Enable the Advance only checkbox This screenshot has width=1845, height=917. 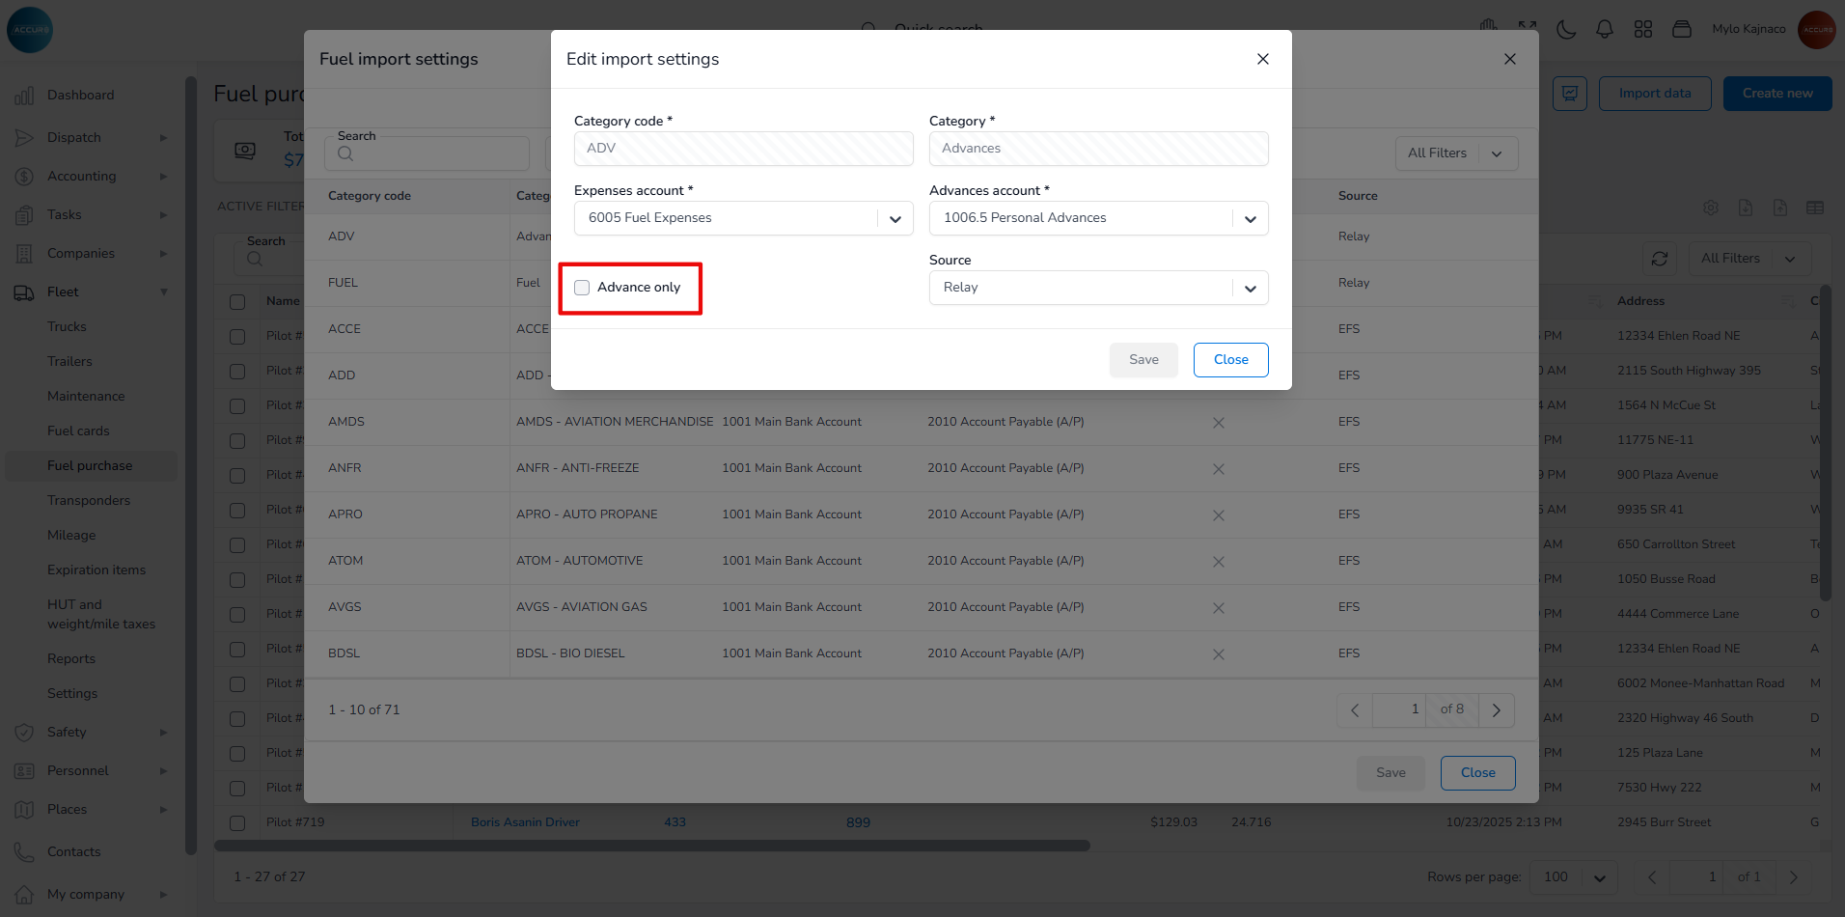click(x=582, y=288)
